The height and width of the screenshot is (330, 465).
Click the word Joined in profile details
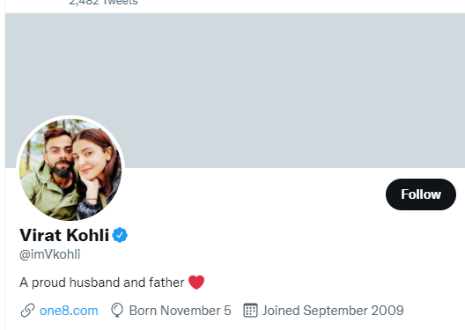pos(281,311)
